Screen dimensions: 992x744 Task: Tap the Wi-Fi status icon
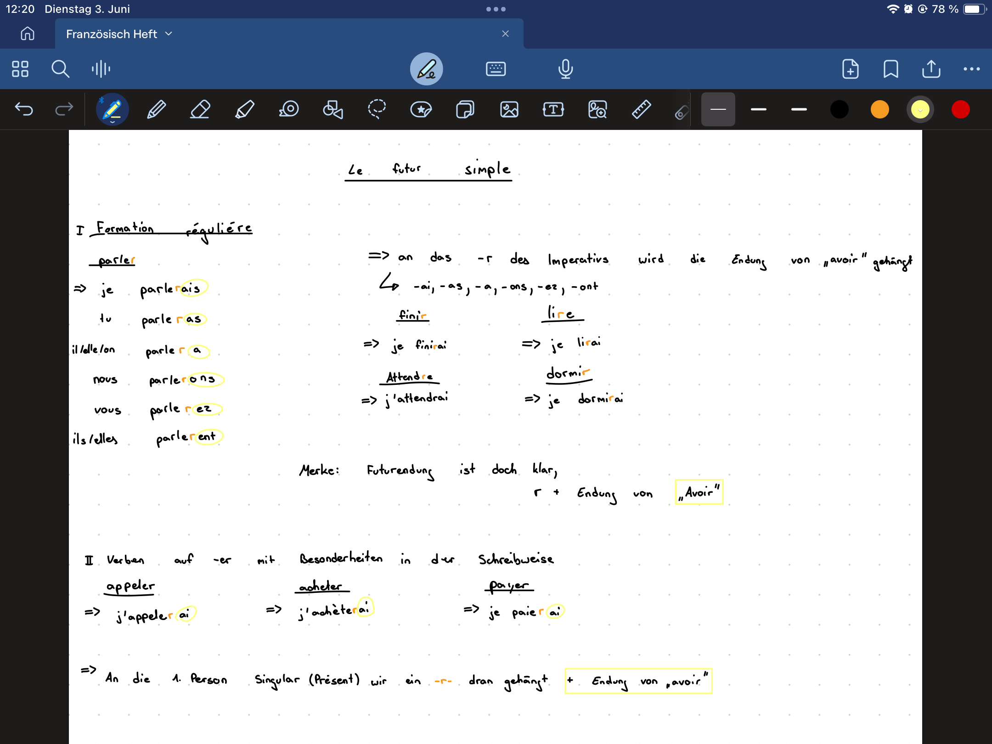[x=893, y=9]
